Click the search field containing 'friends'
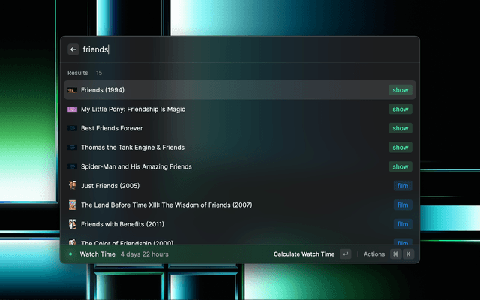 (240, 49)
